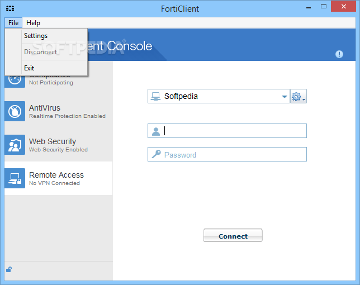The image size is (360, 285).
Task: Click in the username input field
Action: coord(227,131)
